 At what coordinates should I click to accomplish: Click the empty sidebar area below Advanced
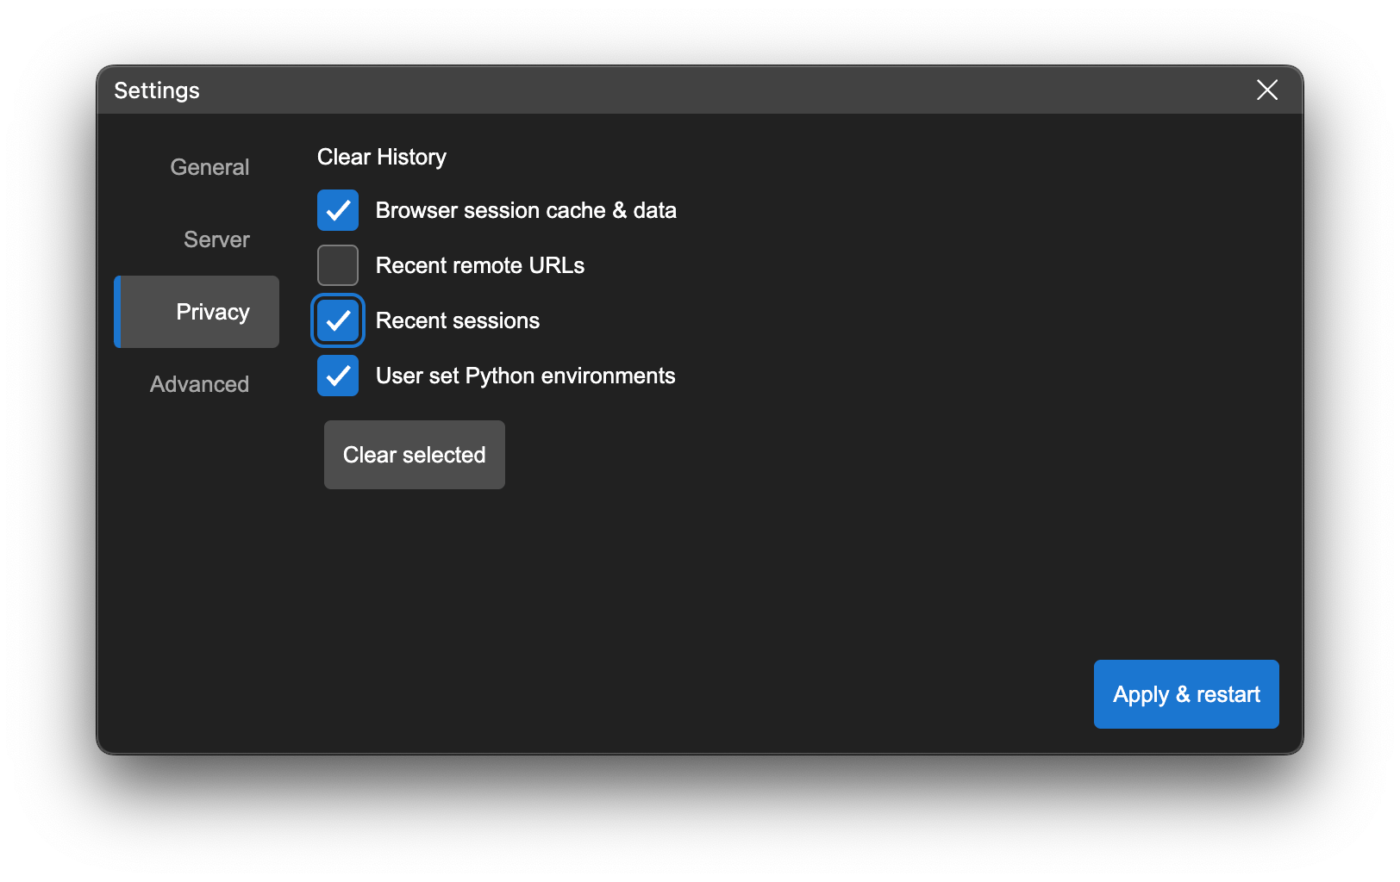click(x=198, y=560)
